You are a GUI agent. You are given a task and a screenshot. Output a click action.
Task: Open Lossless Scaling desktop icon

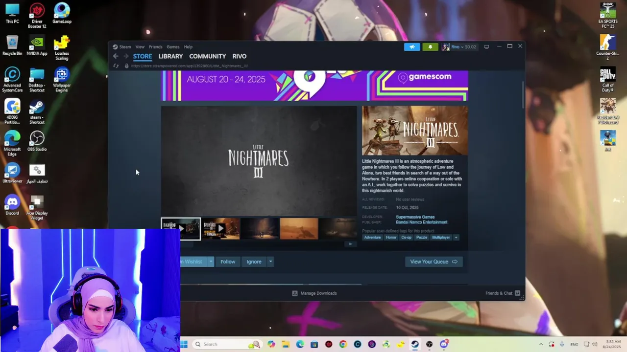point(62,48)
